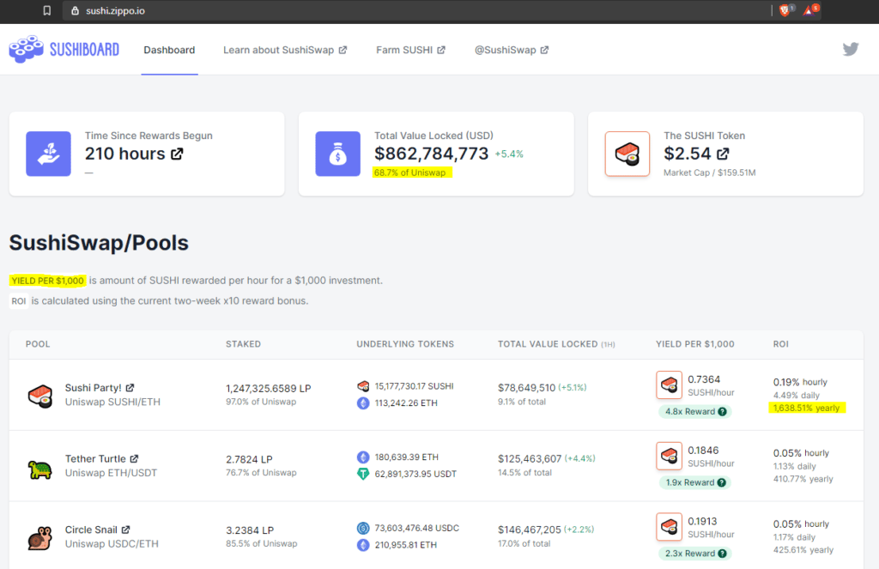Click the Circle Snail pool snail icon
Viewport: 879px width, 569px height.
pos(39,538)
